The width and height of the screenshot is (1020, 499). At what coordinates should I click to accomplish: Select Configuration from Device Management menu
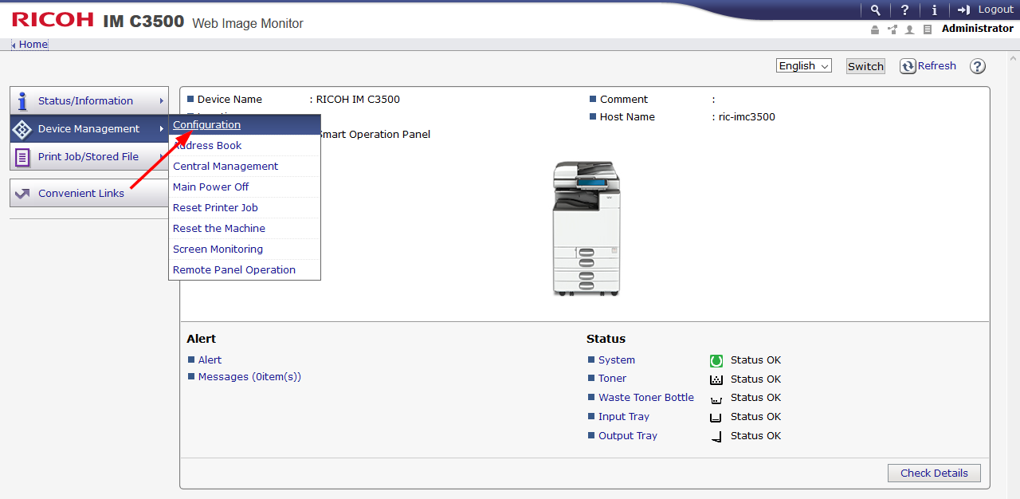[245, 124]
